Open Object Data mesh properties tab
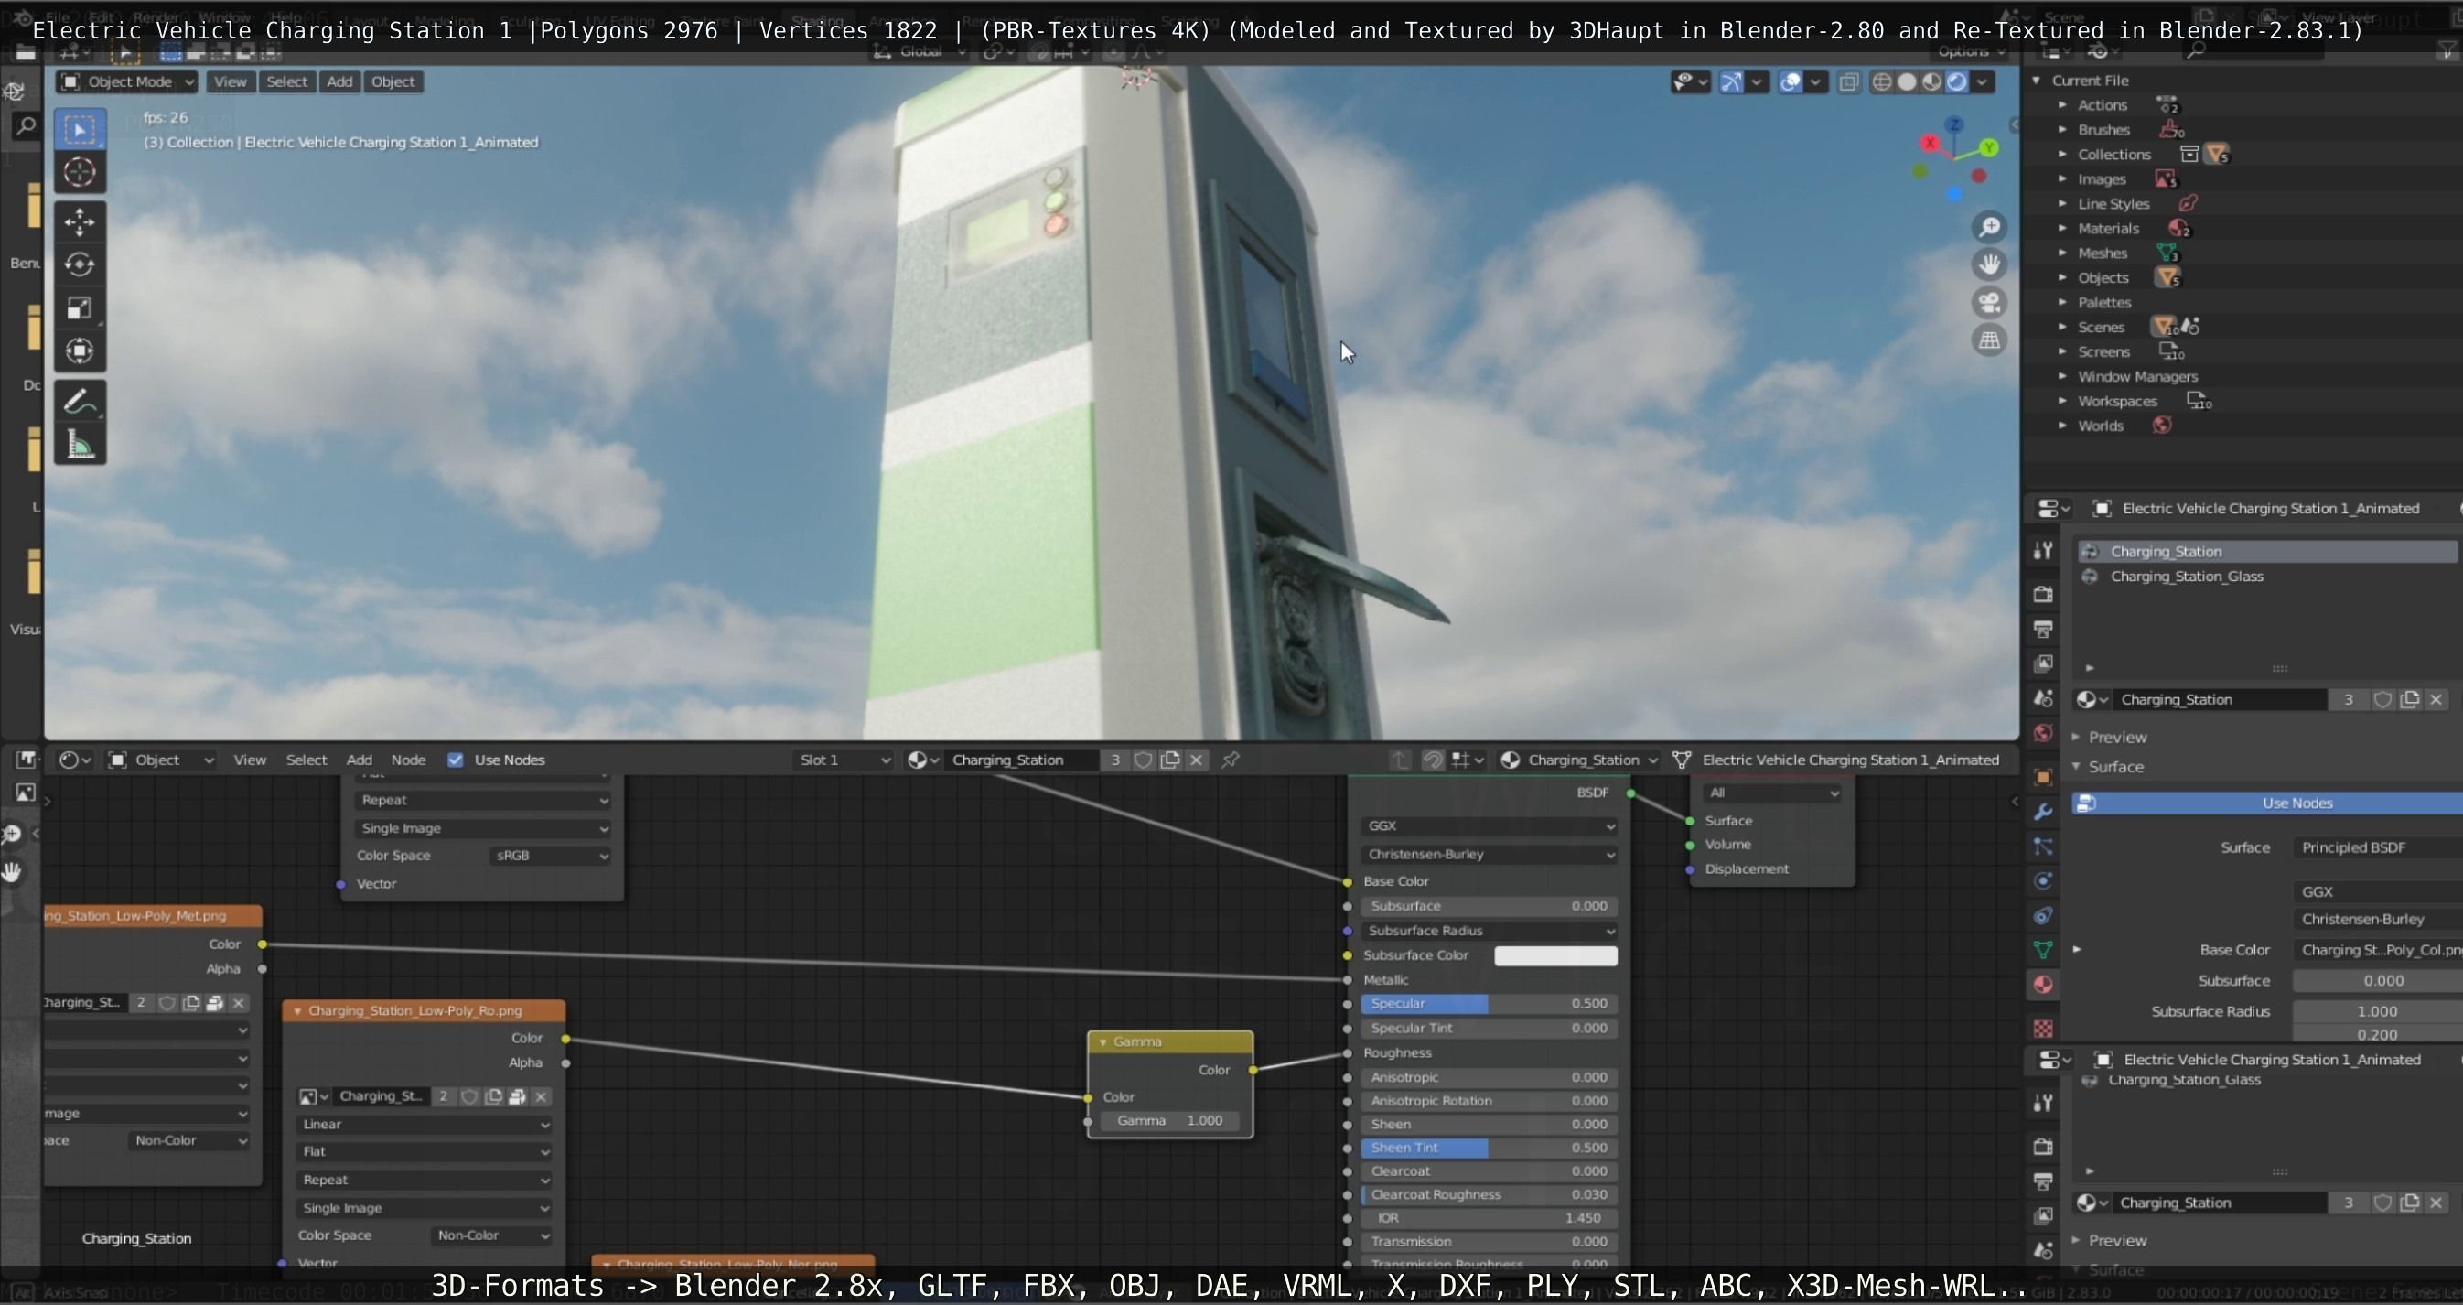 click(2043, 950)
